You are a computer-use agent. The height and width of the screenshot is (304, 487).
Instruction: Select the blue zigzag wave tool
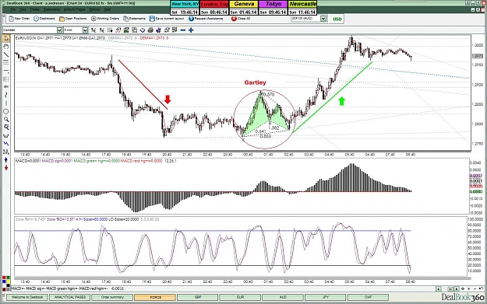pos(6,144)
